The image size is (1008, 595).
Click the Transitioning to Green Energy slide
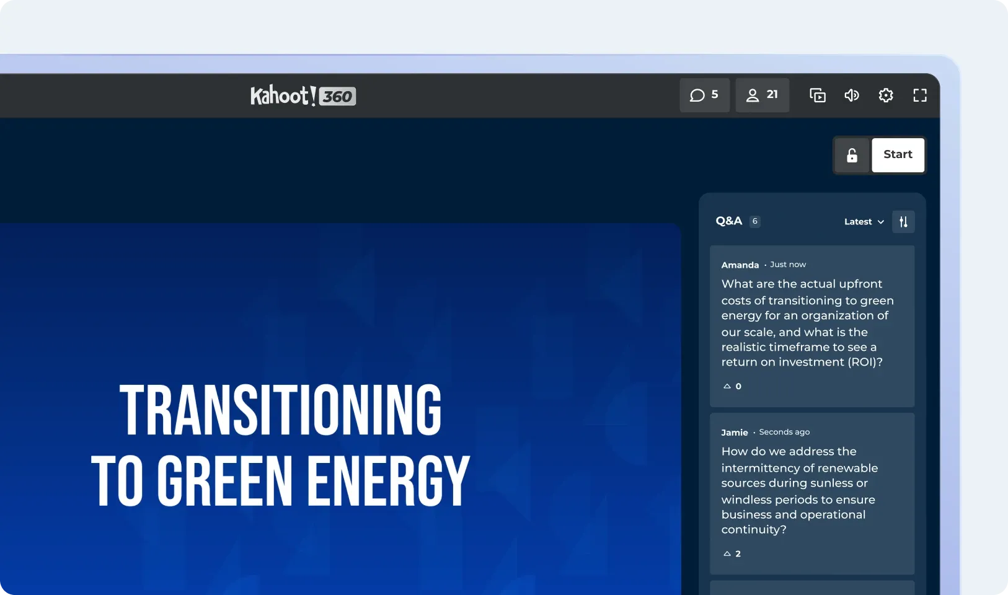[x=340, y=409]
